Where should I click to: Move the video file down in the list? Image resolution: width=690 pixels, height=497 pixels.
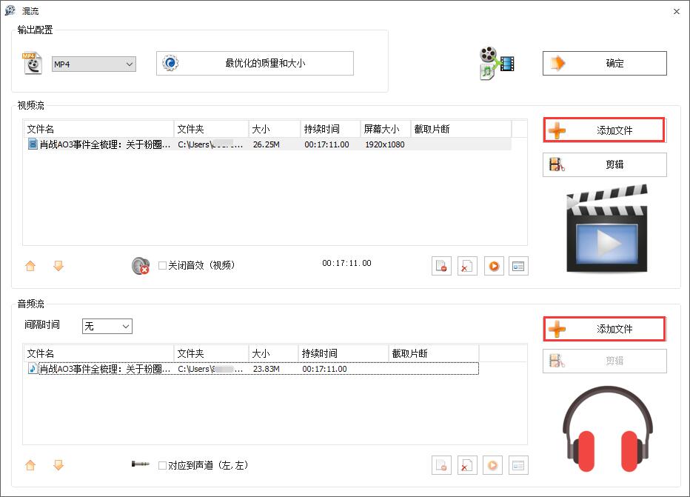click(58, 265)
